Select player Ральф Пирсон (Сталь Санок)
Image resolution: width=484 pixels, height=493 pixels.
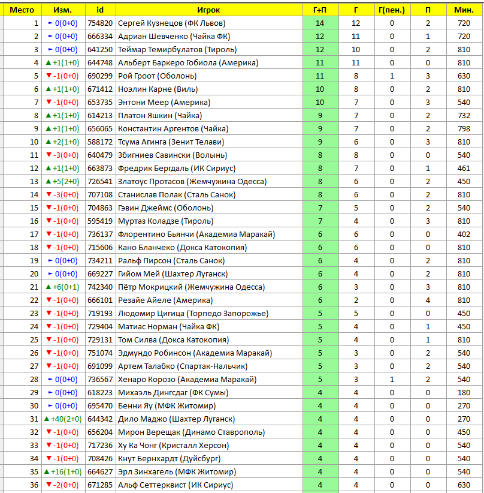click(171, 261)
